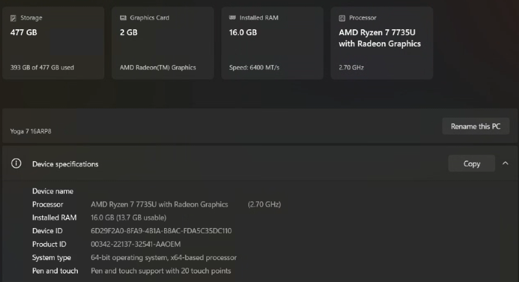This screenshot has height=282, width=519.
Task: Click the Installed RAM icon
Action: [x=232, y=18]
